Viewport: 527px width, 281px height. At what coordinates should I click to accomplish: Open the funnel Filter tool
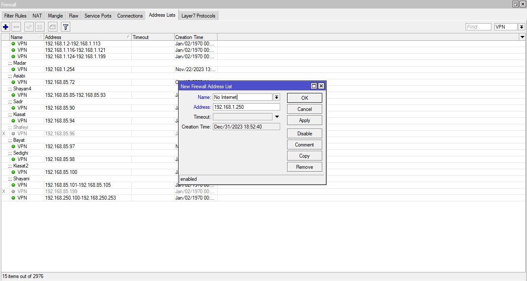click(65, 27)
